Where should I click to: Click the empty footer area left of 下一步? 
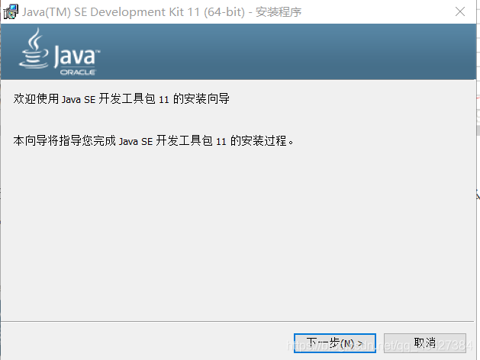click(x=147, y=342)
